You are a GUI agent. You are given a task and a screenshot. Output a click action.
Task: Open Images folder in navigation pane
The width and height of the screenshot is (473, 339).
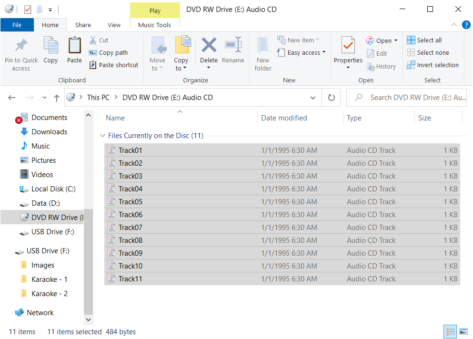(38, 265)
